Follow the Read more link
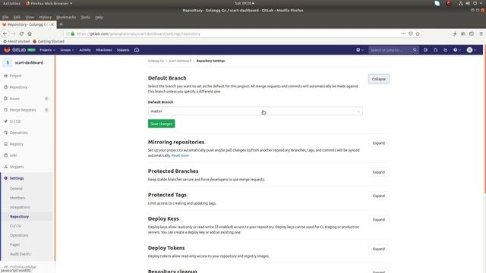Viewport: 486px width, 273px height. coord(180,155)
